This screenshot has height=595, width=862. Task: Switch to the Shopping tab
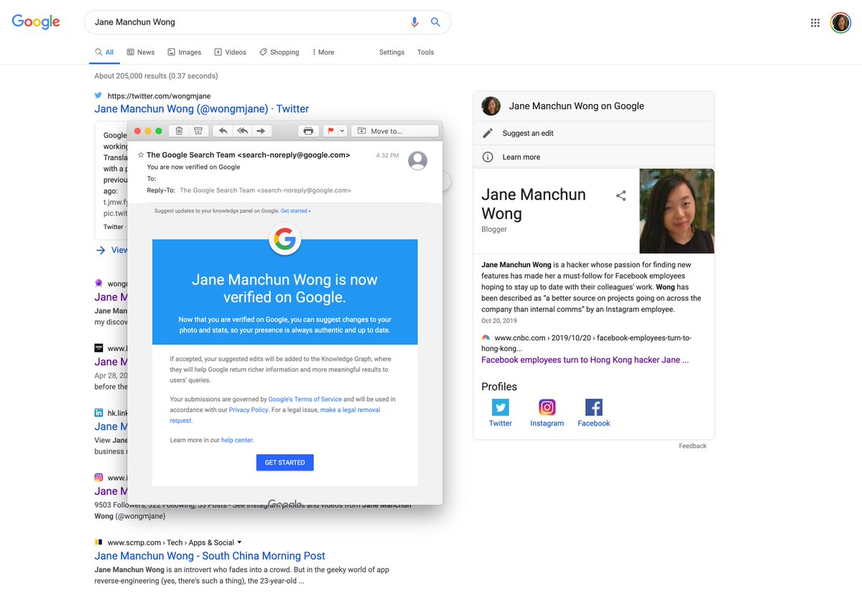click(x=279, y=52)
